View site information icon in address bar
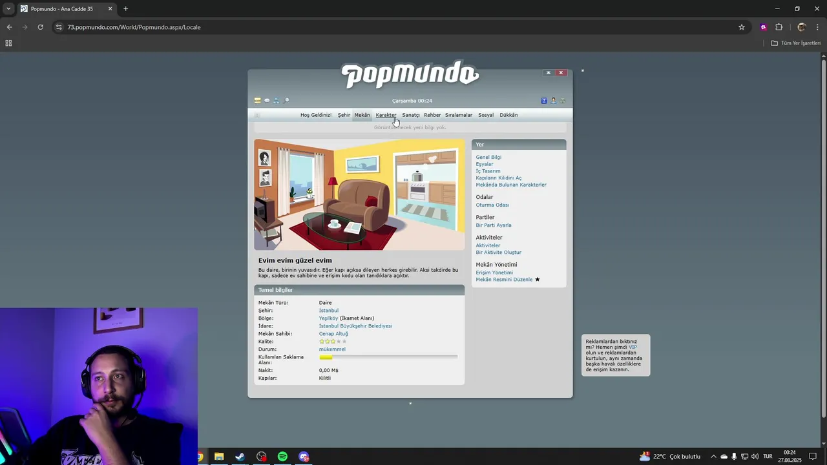Viewport: 827px width, 465px height. (x=59, y=27)
